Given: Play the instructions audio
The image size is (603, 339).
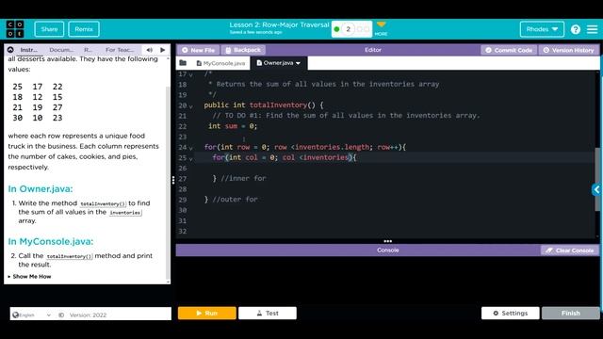Looking at the screenshot, I should pyautogui.click(x=163, y=50).
